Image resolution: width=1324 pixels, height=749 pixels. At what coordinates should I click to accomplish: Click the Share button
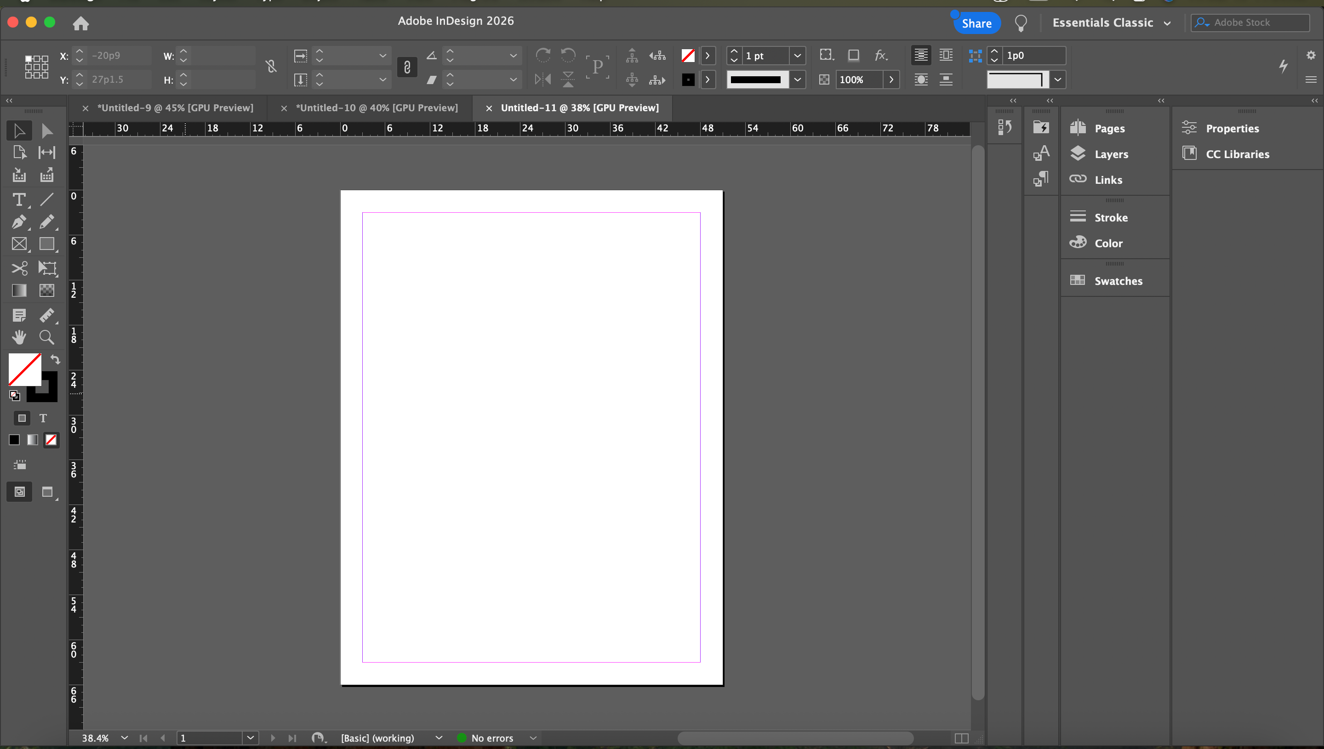pos(976,23)
